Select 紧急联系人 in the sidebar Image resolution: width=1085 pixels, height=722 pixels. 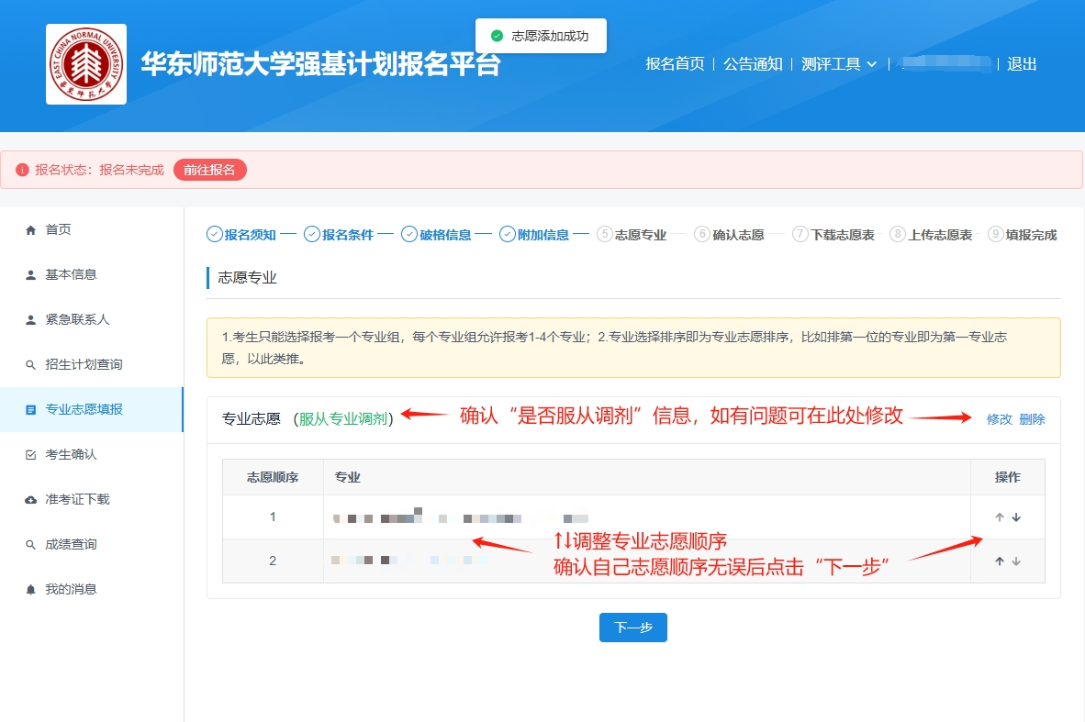click(x=77, y=319)
